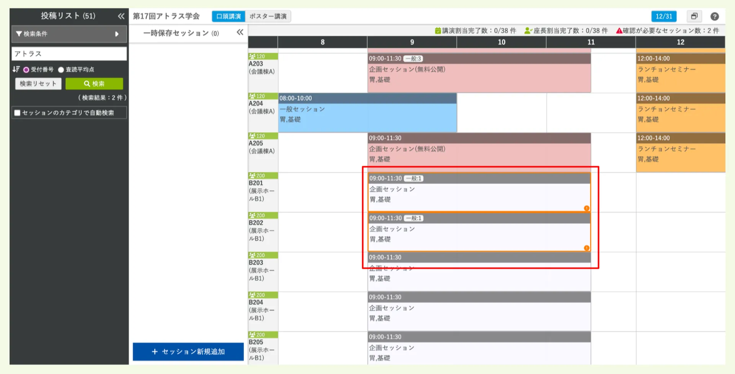Enable the セッションのカテゴリで自動検索 checkbox

[x=17, y=113]
